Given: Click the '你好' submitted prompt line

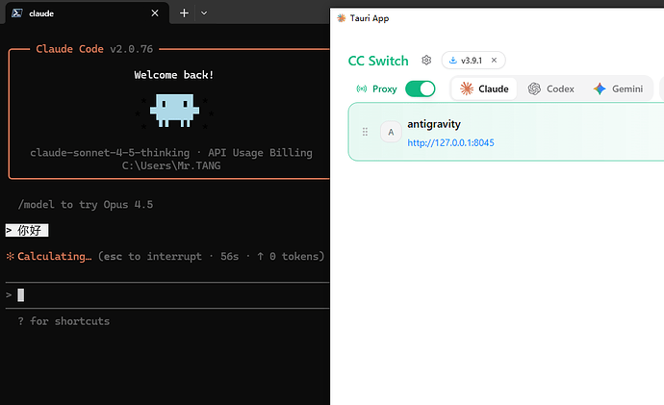Looking at the screenshot, I should coord(27,230).
